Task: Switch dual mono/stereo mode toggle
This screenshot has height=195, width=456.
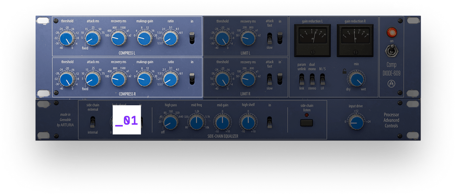Action: [x=312, y=79]
